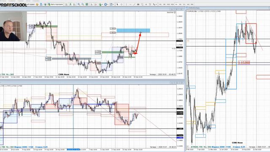Select the arrows objects tool

click(x=154, y=4)
